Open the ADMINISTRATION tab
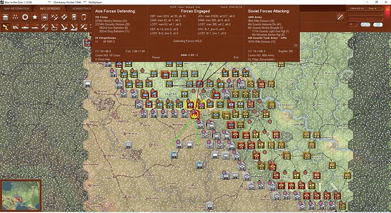This screenshot has width=391, height=213. pyautogui.click(x=82, y=8)
